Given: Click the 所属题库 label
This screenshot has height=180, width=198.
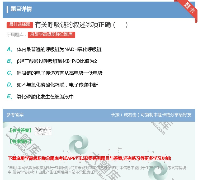Looking at the screenshot, I should 16,35.
